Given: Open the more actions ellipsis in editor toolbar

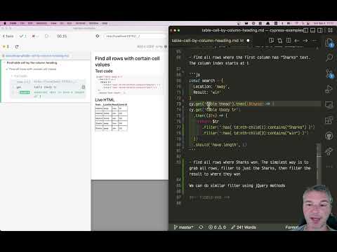Looking at the screenshot, I should point(314,41).
